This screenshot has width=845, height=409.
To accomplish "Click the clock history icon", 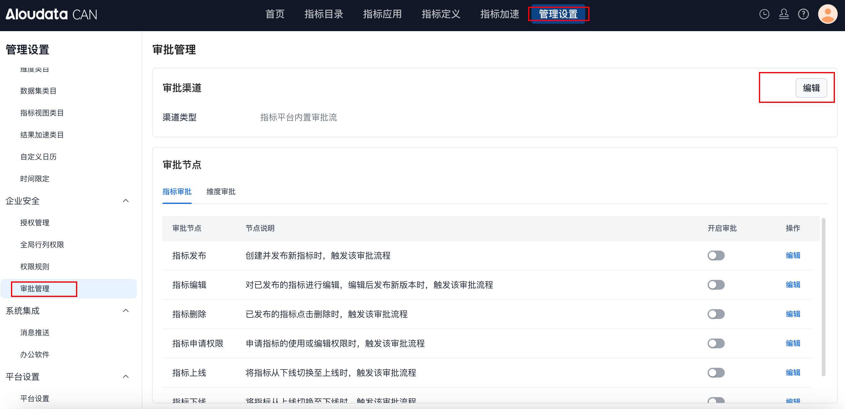I will point(764,14).
